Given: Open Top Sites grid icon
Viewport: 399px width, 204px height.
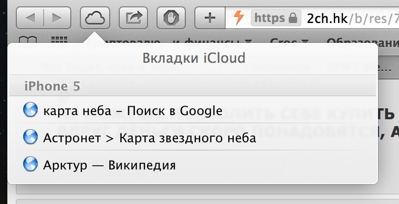Looking at the screenshot, I should pos(59,40).
